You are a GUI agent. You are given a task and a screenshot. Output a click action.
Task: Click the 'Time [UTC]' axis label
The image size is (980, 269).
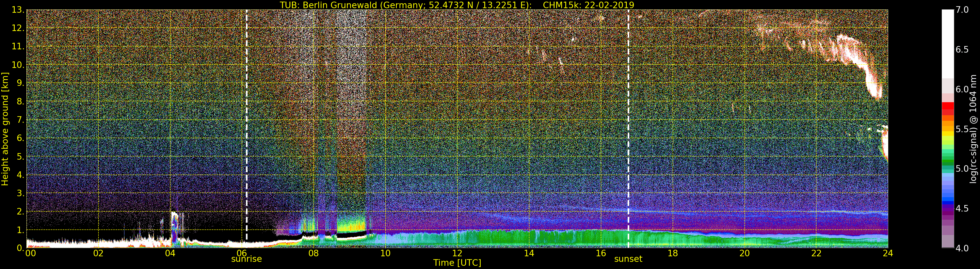[457, 262]
